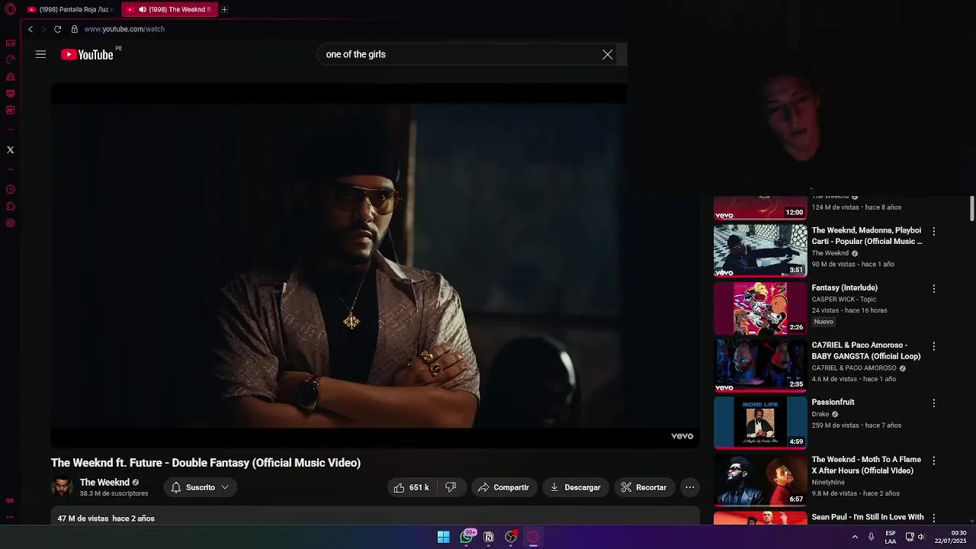This screenshot has height=549, width=976.
Task: Open more actions for Passionfruit video
Action: tap(933, 403)
